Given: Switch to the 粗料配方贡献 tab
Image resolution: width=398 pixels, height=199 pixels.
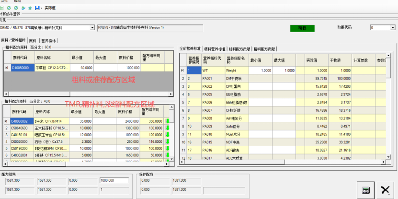Looking at the screenshot, I should (239, 48).
